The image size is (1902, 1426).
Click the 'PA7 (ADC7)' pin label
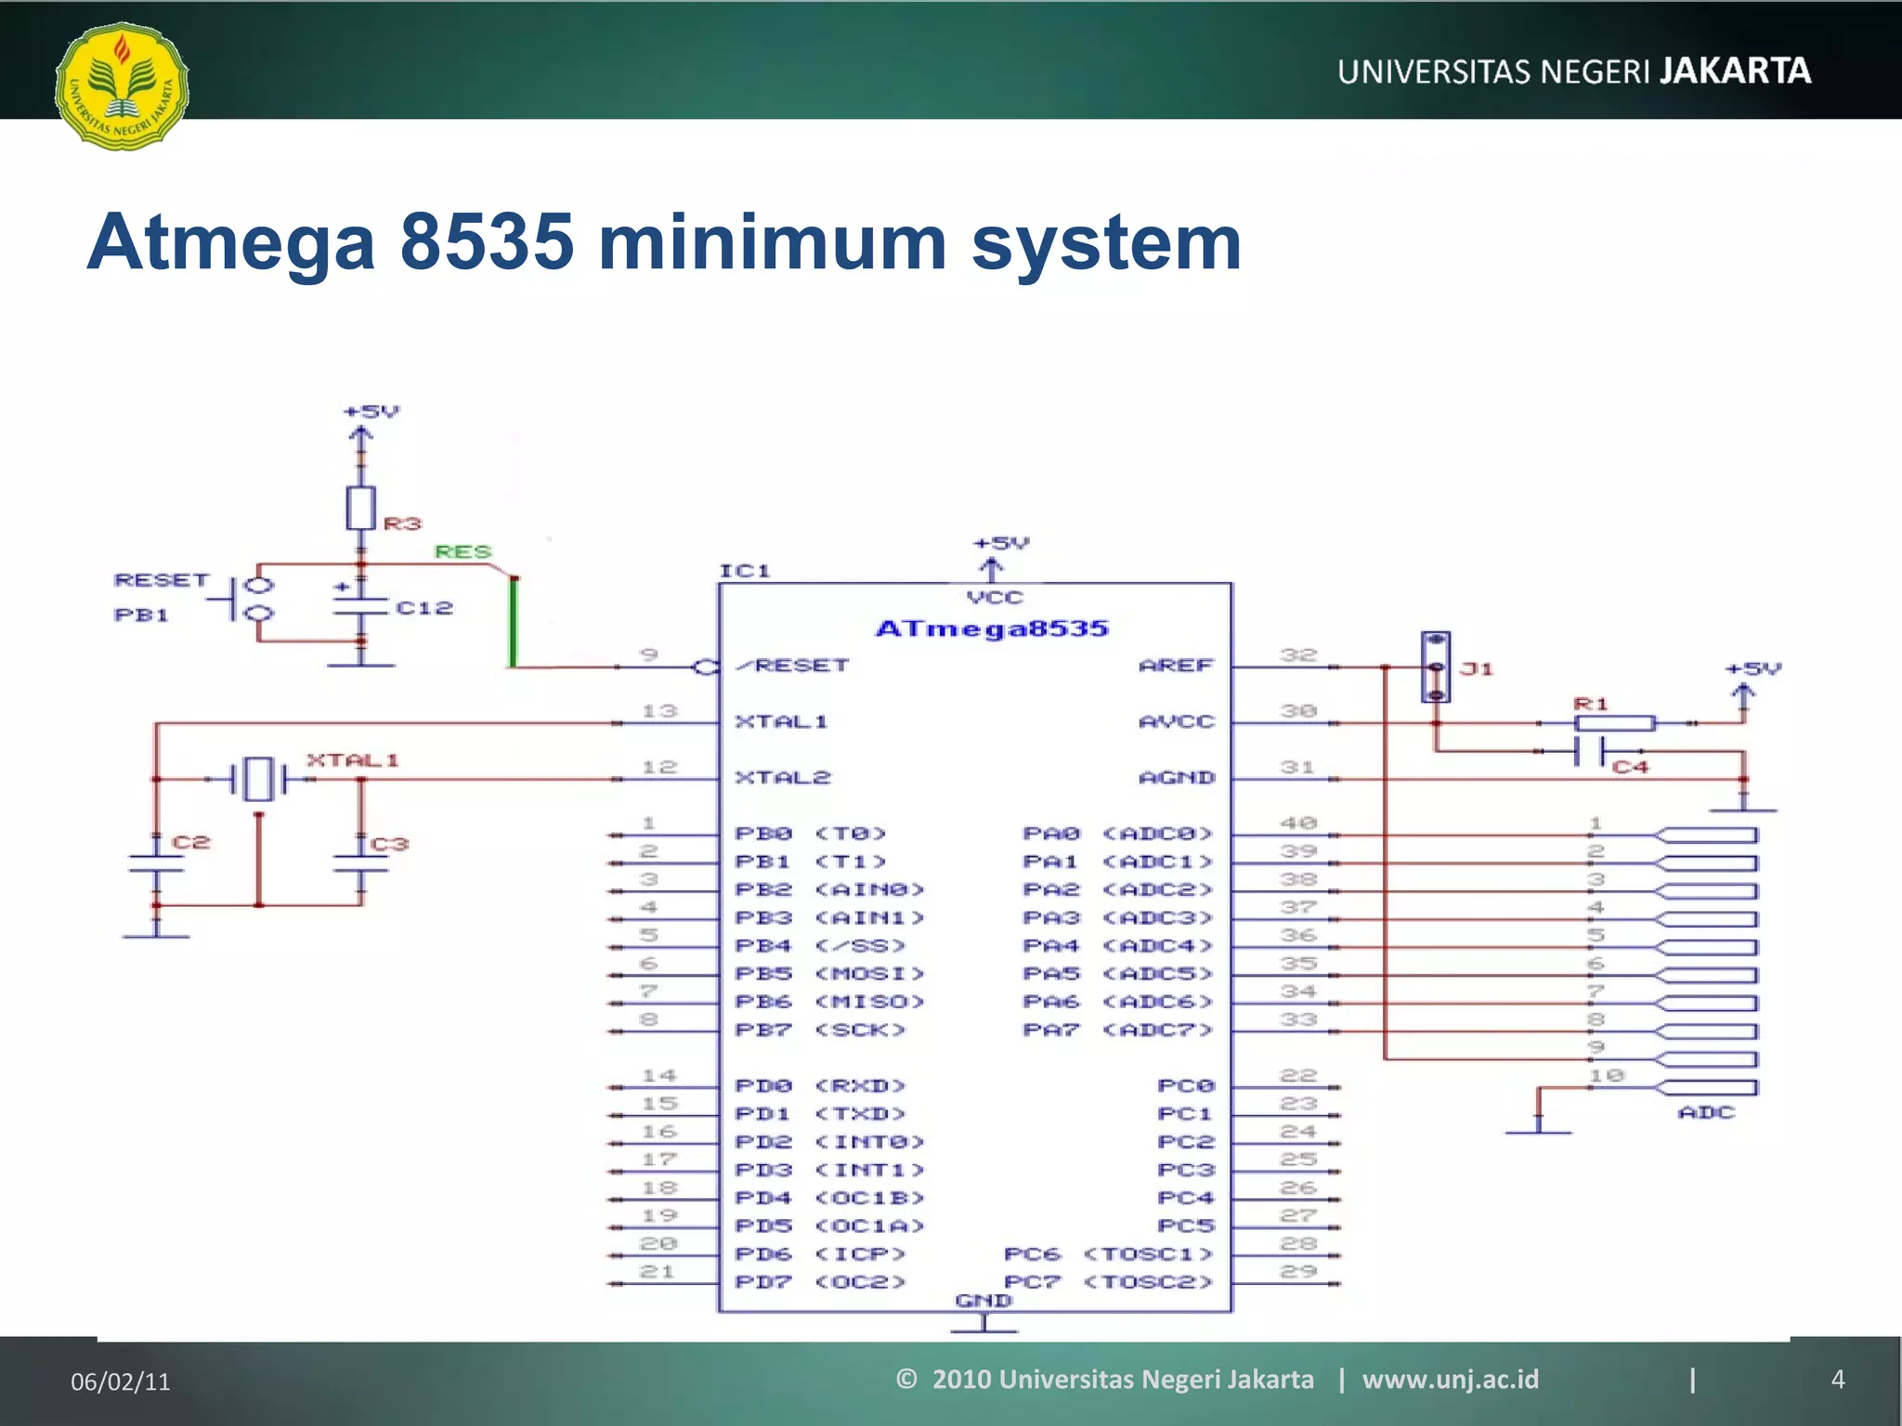(x=1118, y=1030)
